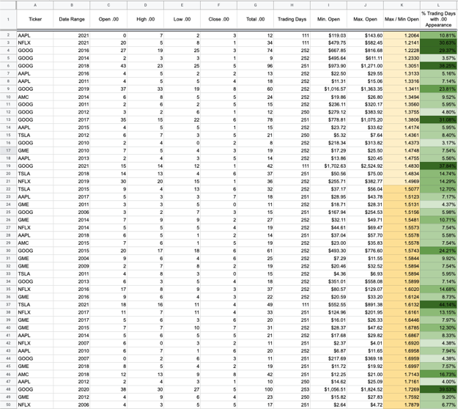Select the Min. Open header cell
Image resolution: width=458 pixels, height=409 pixels.
328,19
